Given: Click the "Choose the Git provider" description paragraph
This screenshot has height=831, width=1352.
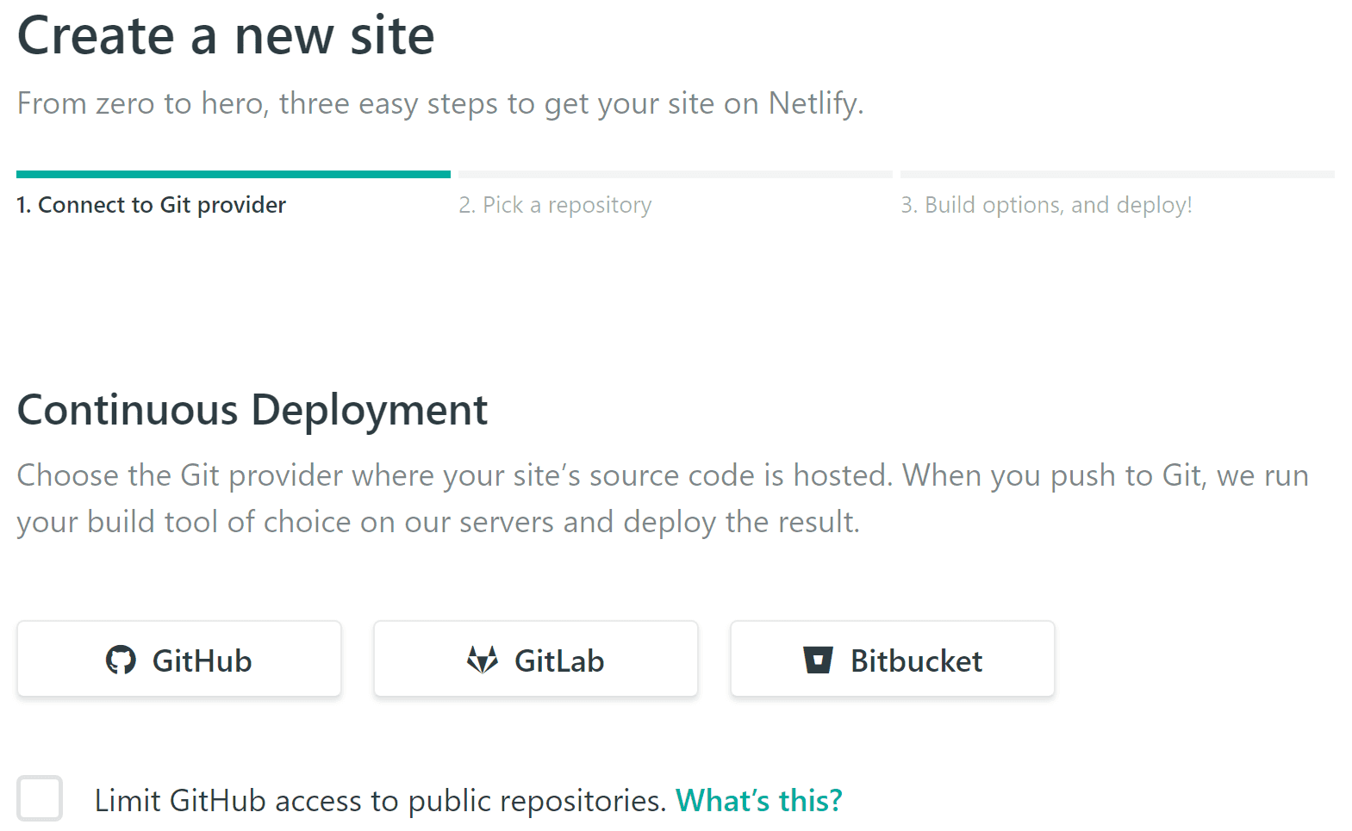Looking at the screenshot, I should tap(662, 499).
